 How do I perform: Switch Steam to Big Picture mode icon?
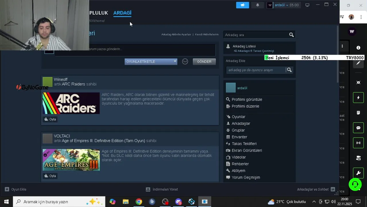coord(307,5)
